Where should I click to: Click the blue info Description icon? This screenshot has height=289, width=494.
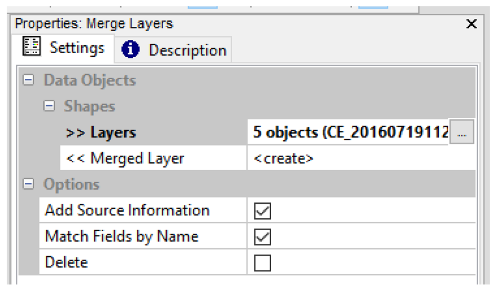[x=131, y=50]
